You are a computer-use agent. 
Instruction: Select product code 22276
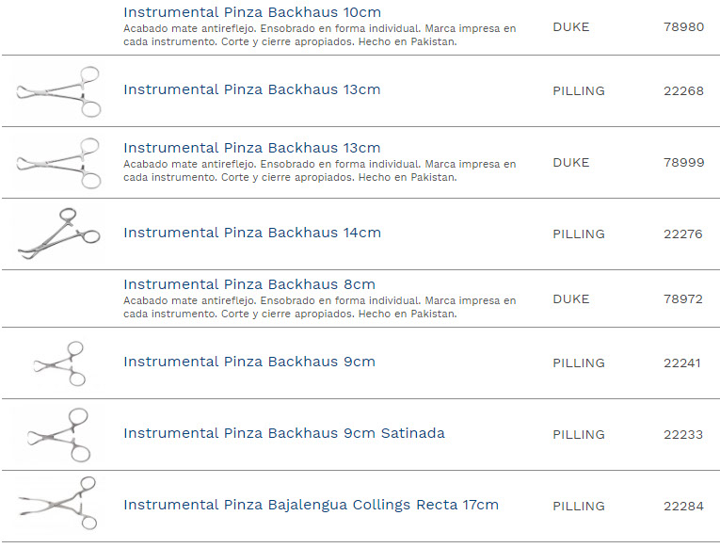point(682,234)
